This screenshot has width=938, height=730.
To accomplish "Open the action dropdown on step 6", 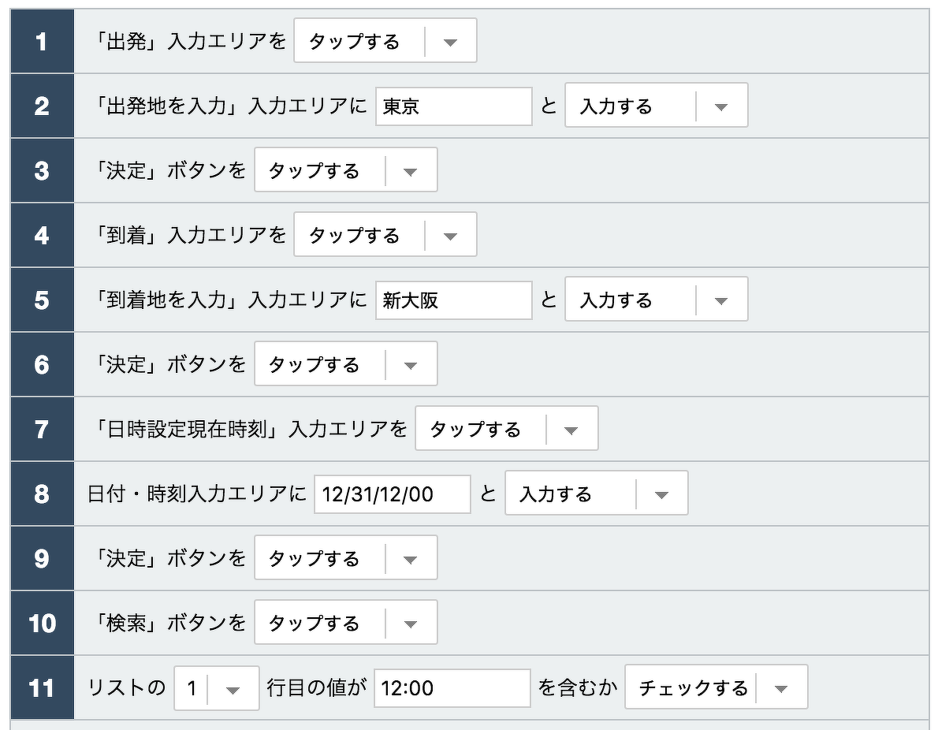I will [x=411, y=363].
